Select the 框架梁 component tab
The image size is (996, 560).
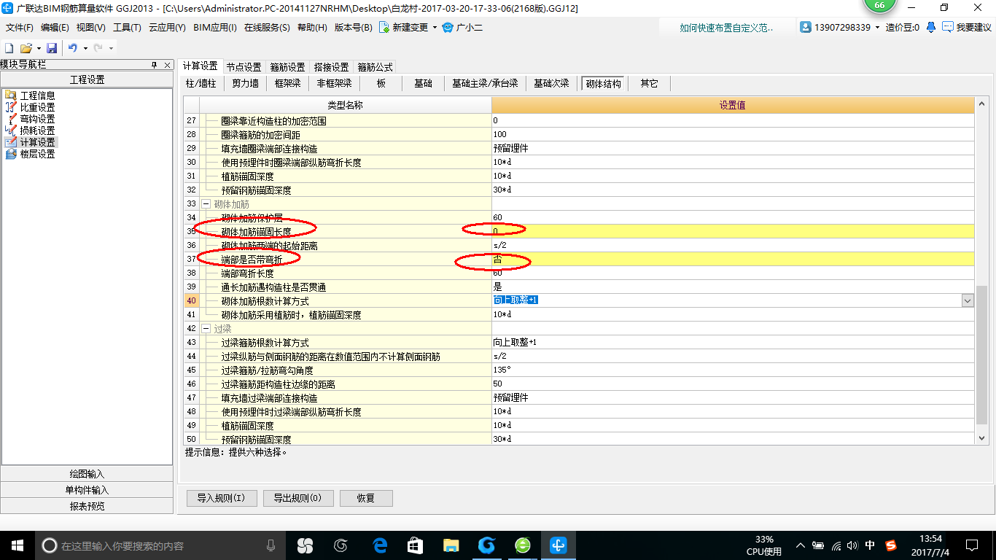tap(287, 83)
